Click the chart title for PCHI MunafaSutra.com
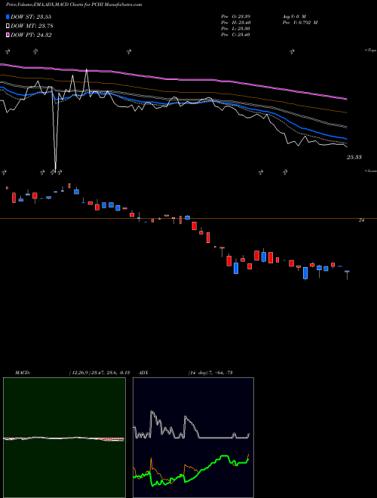Image resolution: width=377 pixels, height=498 pixels. [x=74, y=5]
